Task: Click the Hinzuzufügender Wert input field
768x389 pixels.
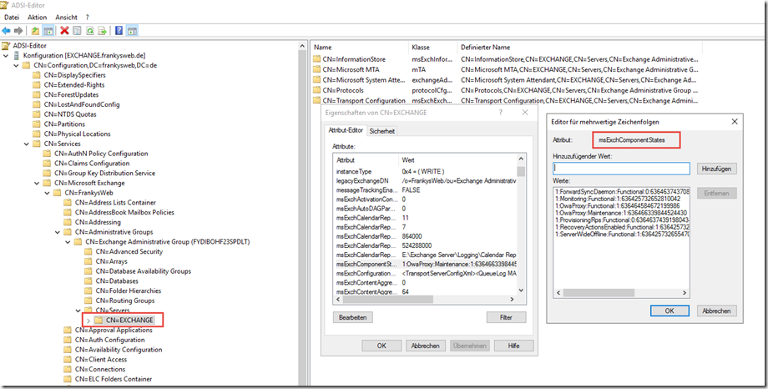Action: (621, 169)
